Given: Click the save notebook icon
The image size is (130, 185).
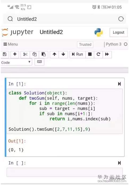Looking at the screenshot, I should coord(5,54).
